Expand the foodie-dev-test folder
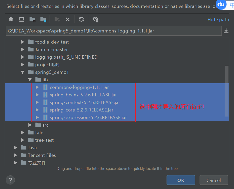The width and height of the screenshot is (234, 189). 23,42
